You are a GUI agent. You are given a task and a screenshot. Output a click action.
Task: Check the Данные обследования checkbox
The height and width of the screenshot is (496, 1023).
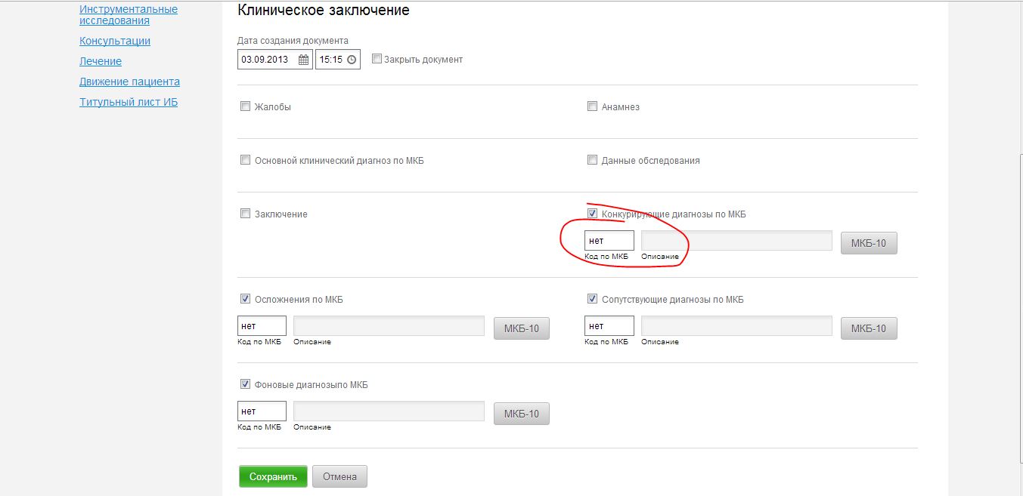pyautogui.click(x=592, y=160)
